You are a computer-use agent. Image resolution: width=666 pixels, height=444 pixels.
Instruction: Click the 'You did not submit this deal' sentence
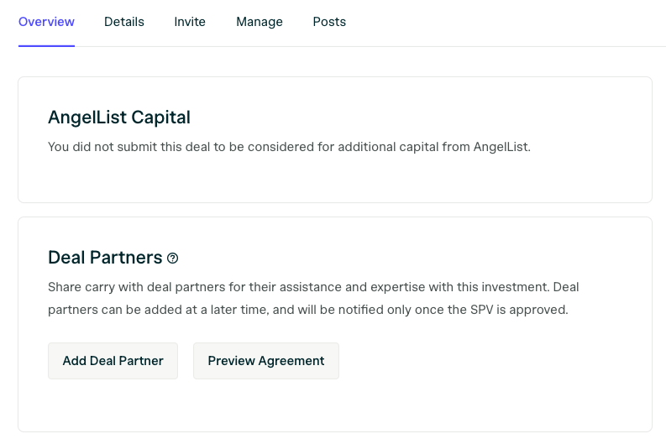(x=289, y=147)
